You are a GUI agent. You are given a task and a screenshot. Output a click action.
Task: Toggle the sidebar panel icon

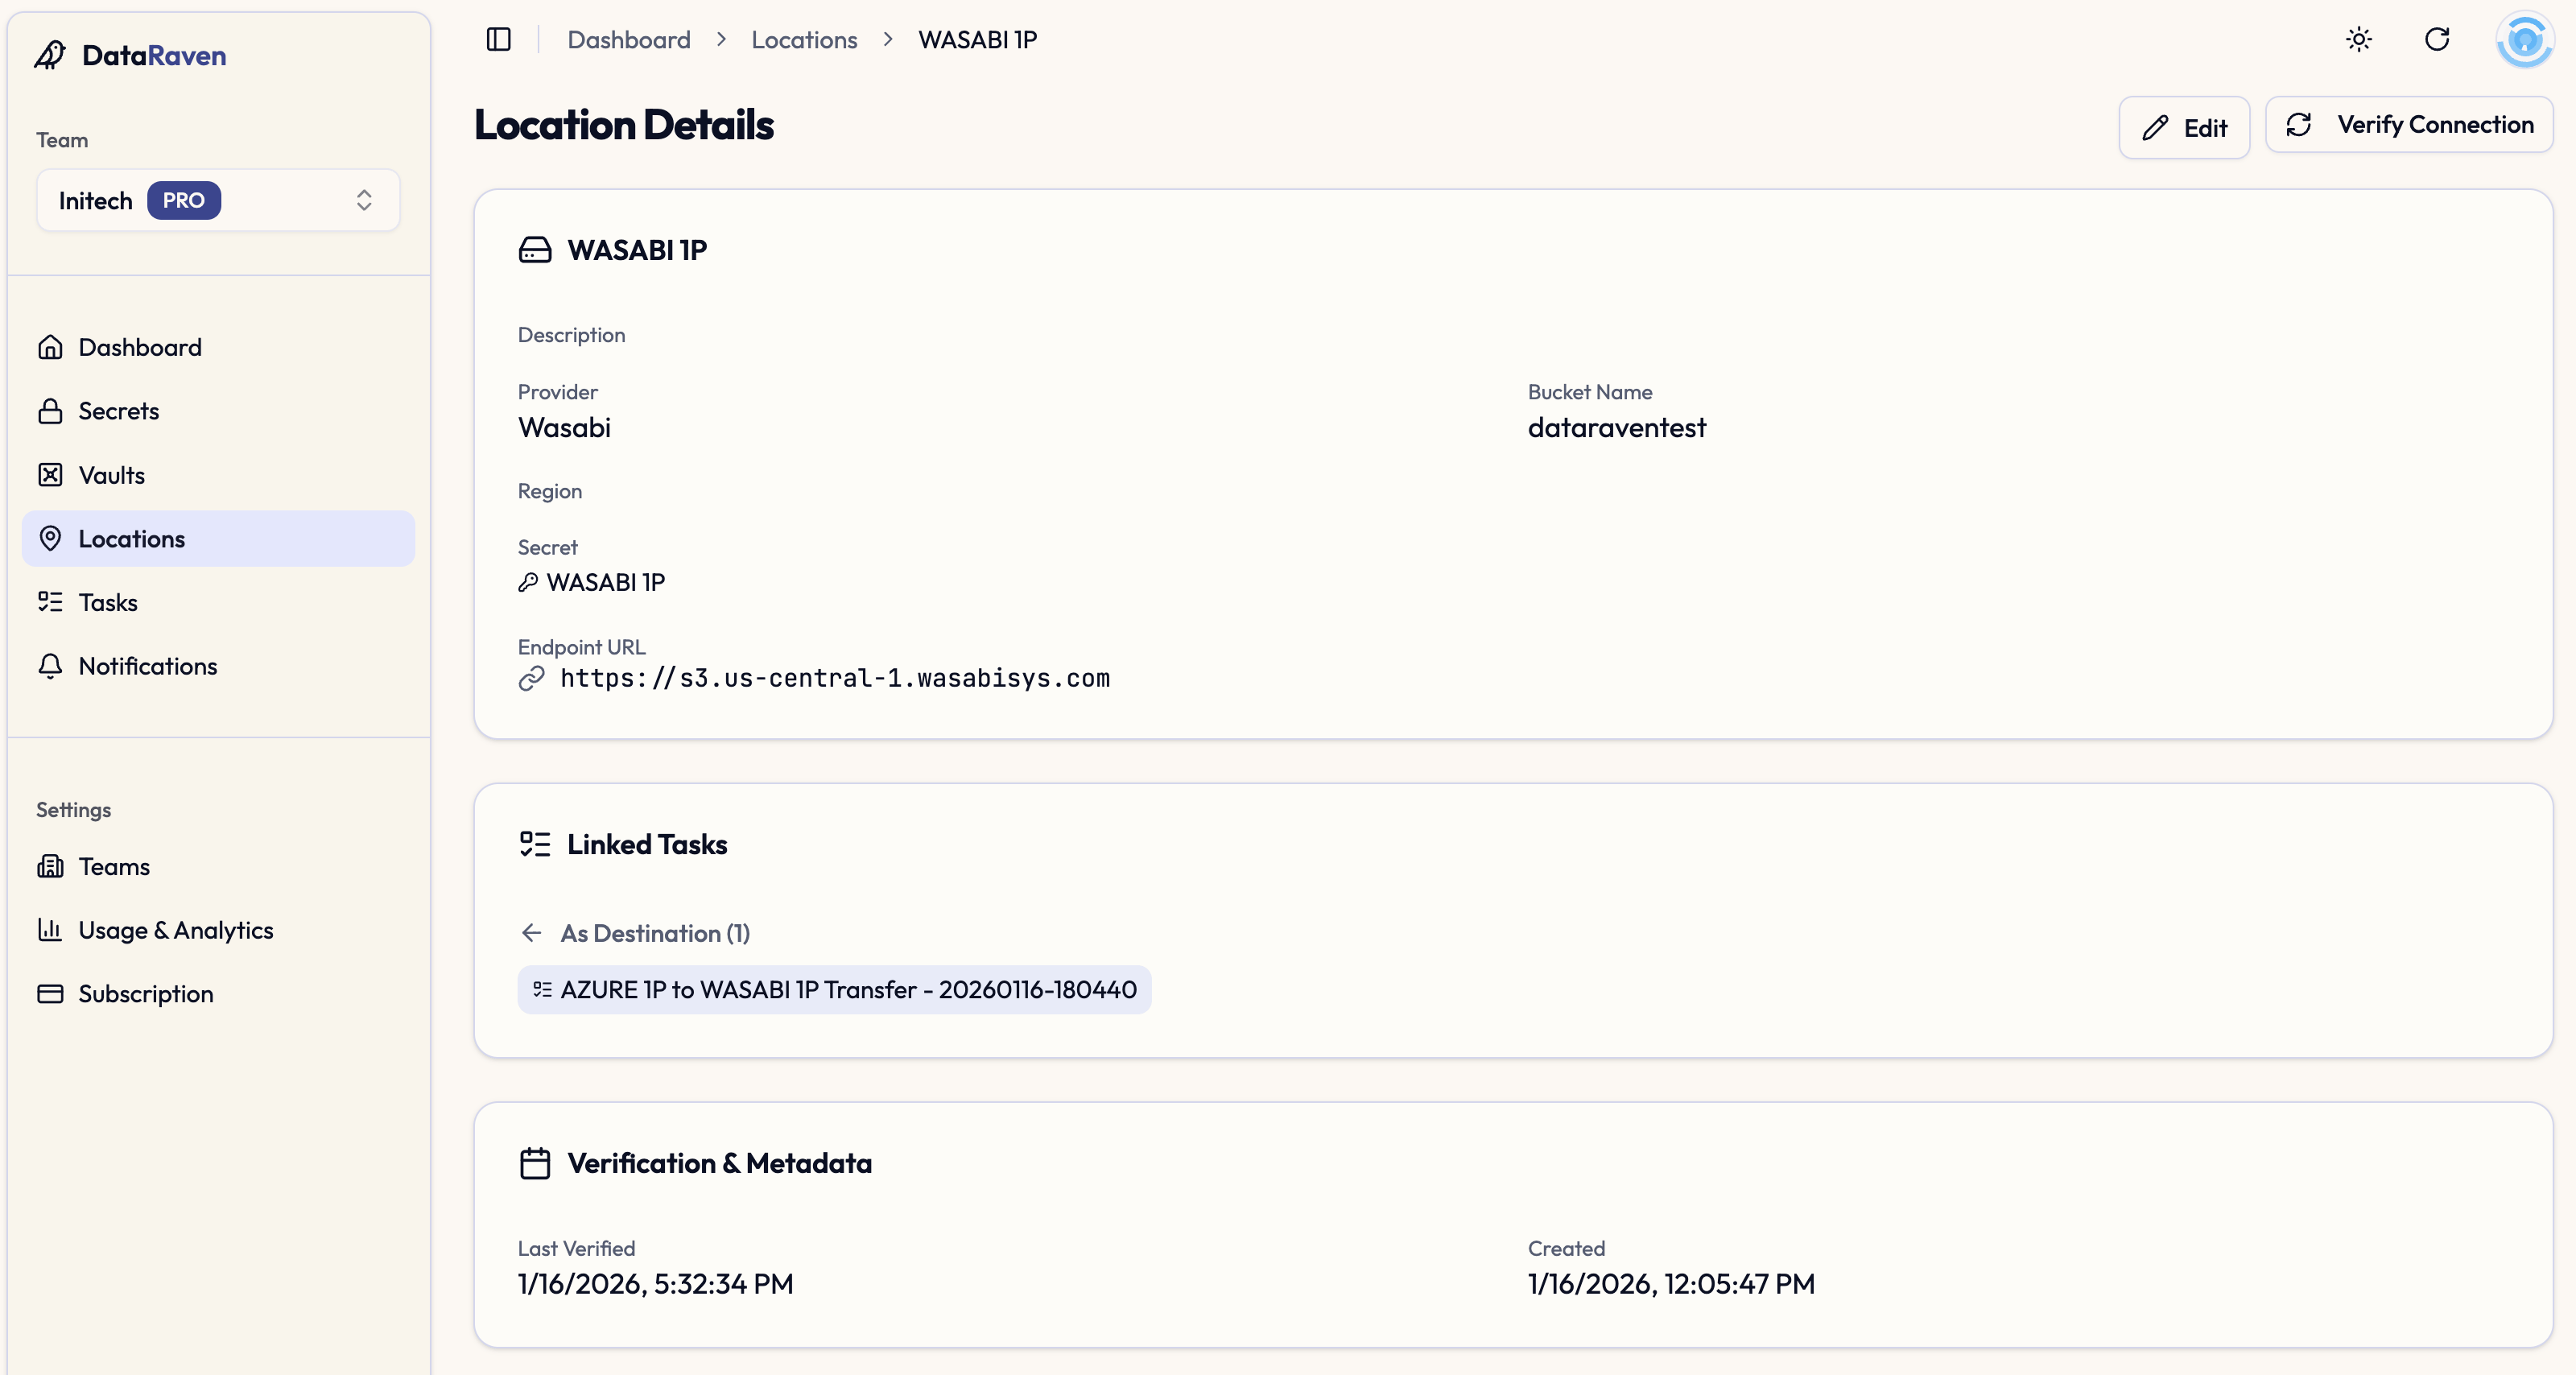(x=498, y=40)
